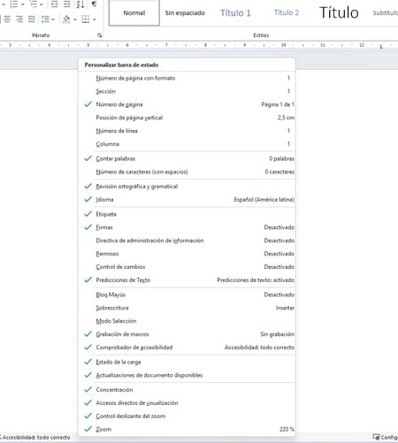Enable Sobrescritura option
The width and height of the screenshot is (398, 443).
coord(188,308)
